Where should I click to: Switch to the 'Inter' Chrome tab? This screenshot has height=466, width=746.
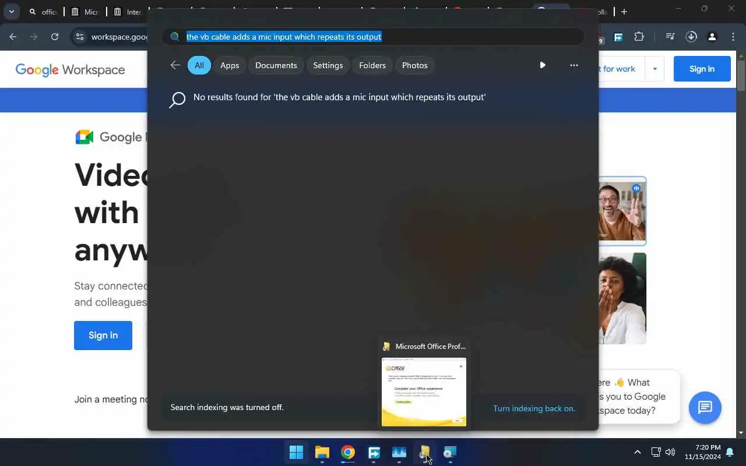127,12
